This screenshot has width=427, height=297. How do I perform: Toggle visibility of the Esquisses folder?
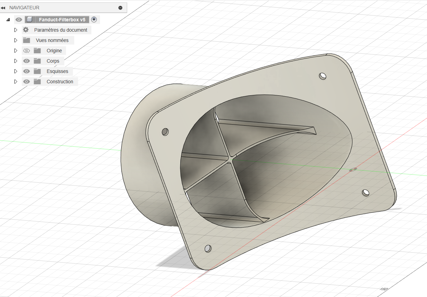point(26,71)
